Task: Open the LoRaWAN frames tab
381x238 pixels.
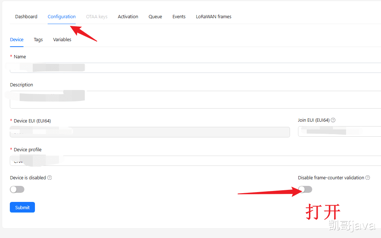Action: point(214,16)
